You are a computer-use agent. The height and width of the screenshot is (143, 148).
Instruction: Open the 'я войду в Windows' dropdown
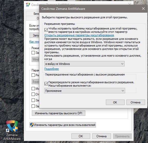85,64
